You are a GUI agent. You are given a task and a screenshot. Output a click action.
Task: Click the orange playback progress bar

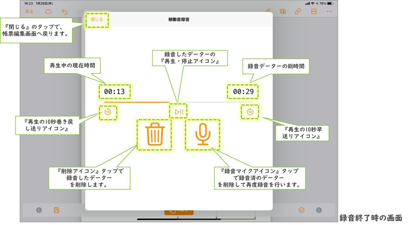coord(136,102)
